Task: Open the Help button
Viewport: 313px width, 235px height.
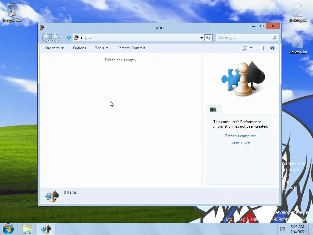Action: [272, 48]
